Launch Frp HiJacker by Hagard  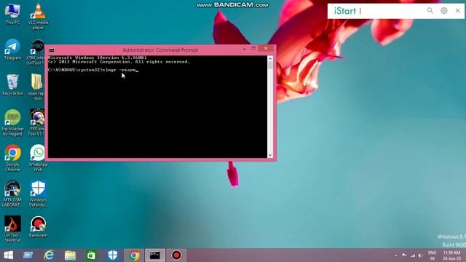tap(12, 123)
